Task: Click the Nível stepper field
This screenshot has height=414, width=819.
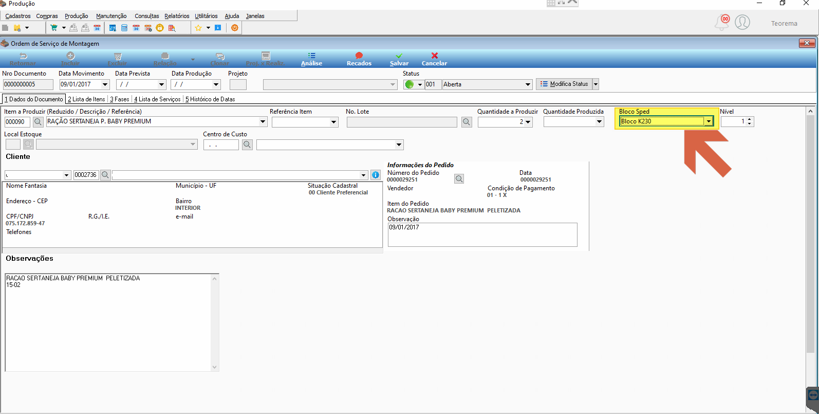Action: [737, 121]
